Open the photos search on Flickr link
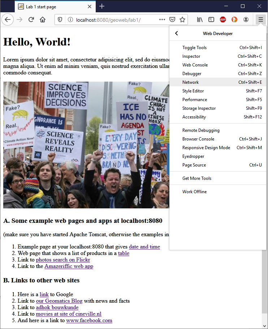The image size is (268, 329). point(63,260)
